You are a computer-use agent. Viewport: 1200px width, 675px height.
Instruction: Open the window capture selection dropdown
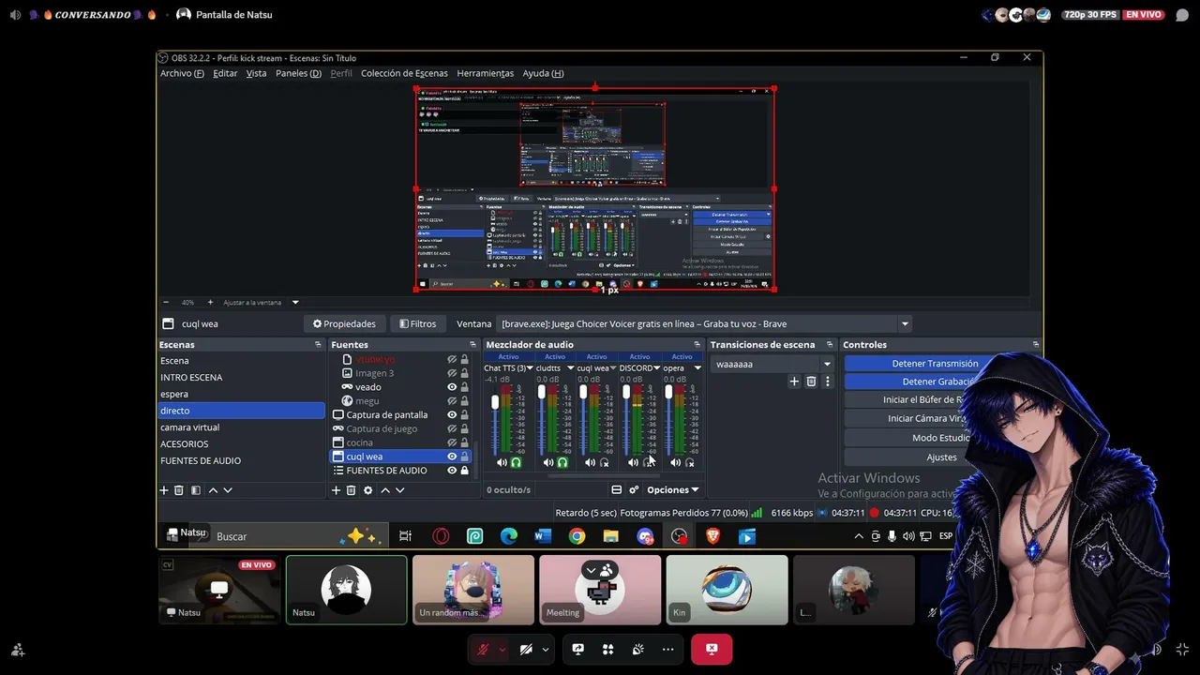pos(905,323)
